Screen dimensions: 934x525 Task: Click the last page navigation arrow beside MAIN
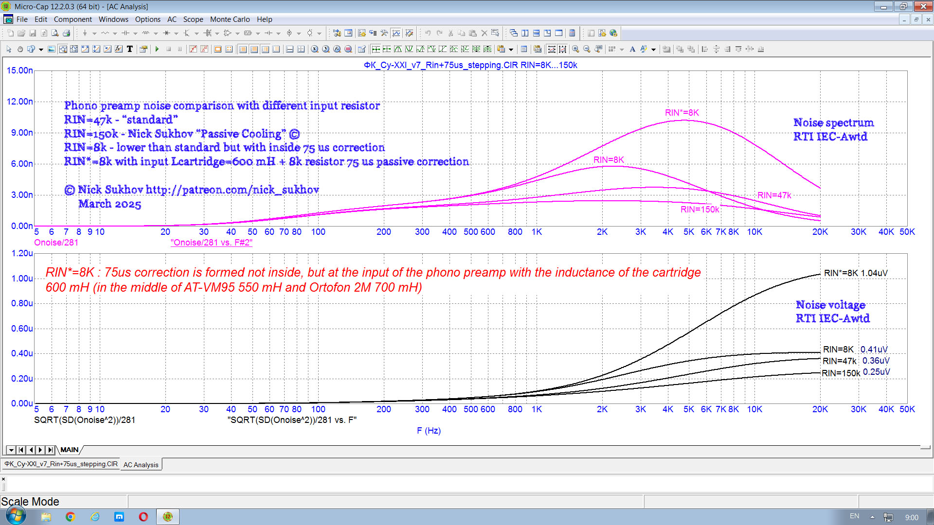click(x=50, y=450)
